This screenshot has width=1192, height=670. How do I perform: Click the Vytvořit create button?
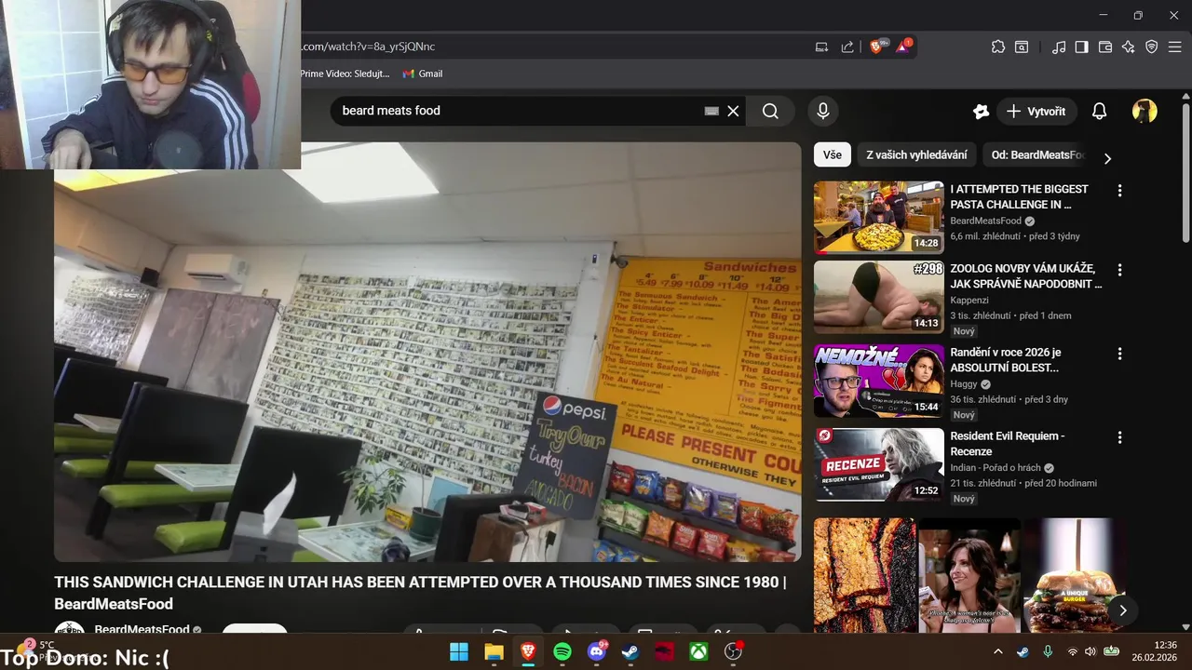[1036, 111]
